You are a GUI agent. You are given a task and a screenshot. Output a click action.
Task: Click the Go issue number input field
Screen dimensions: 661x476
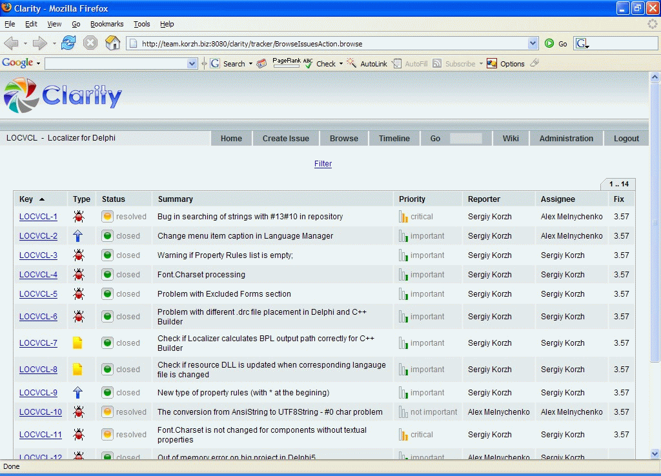[466, 139]
